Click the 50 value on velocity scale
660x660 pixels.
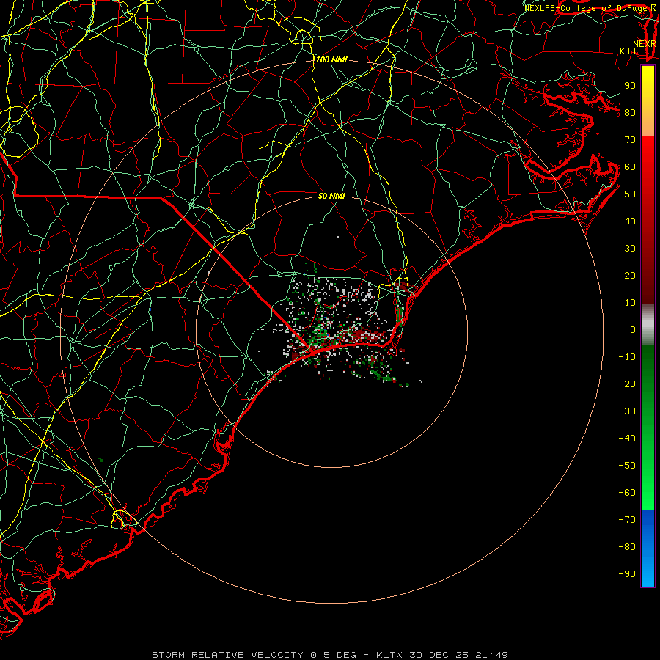[x=630, y=194]
